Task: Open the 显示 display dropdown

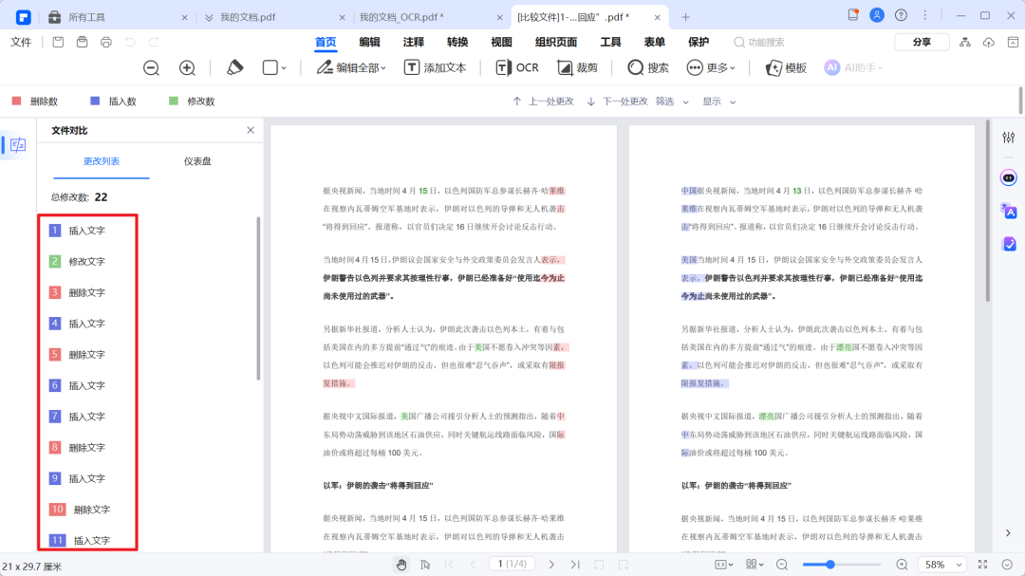Action: [719, 102]
